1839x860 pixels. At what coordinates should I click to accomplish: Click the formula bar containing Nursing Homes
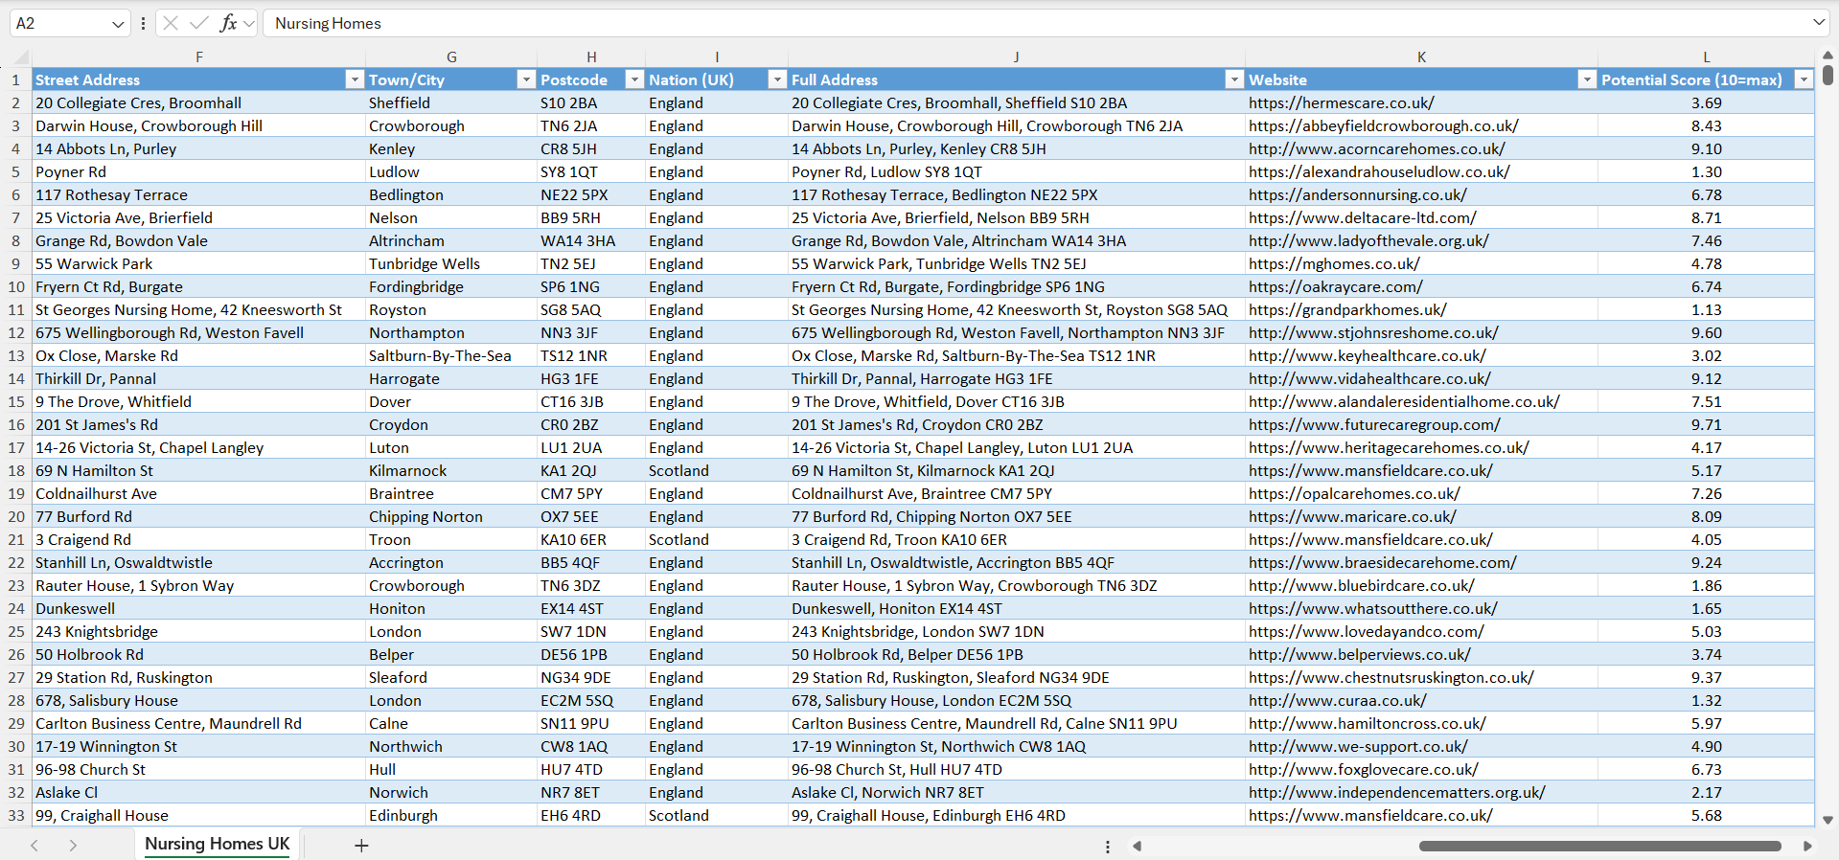pyautogui.click(x=1035, y=23)
